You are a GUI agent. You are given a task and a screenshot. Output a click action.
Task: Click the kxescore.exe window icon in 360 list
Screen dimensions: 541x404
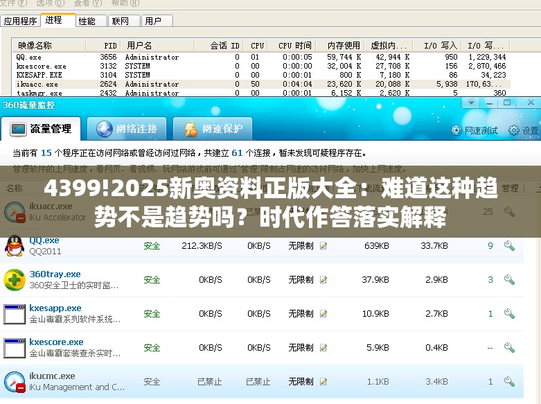click(x=15, y=348)
